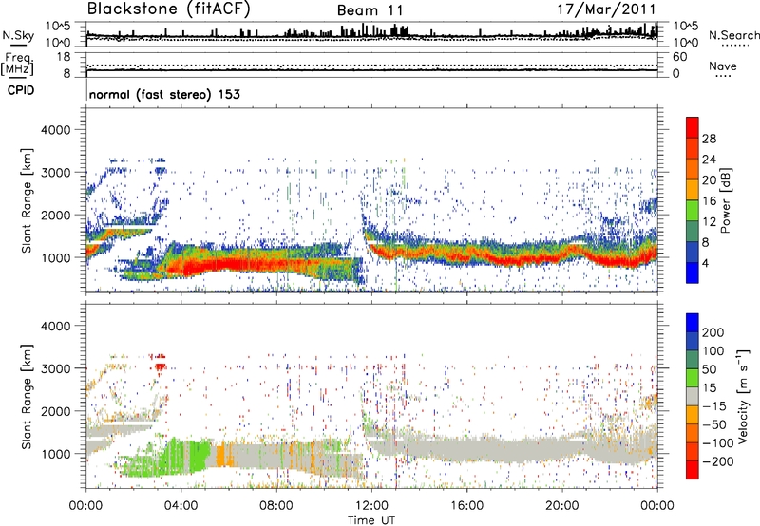Click the '20:00' time axis label
This screenshot has height=526, width=760.
point(562,506)
